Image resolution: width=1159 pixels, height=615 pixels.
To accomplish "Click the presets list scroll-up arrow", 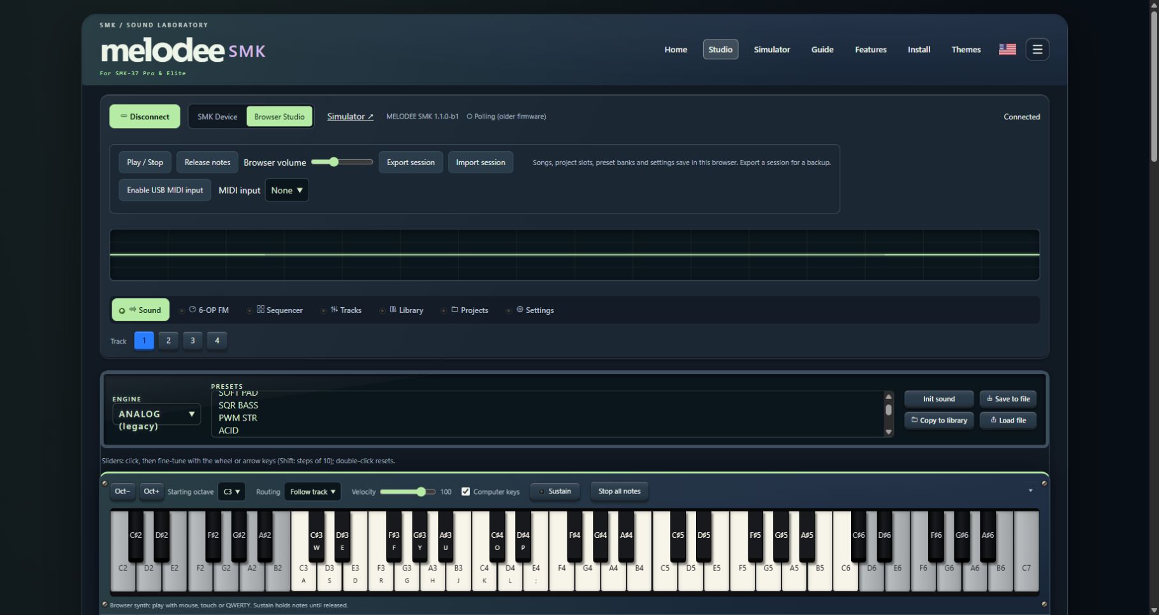I will [888, 397].
